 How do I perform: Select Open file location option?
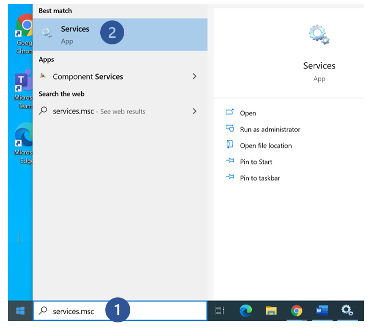[266, 146]
